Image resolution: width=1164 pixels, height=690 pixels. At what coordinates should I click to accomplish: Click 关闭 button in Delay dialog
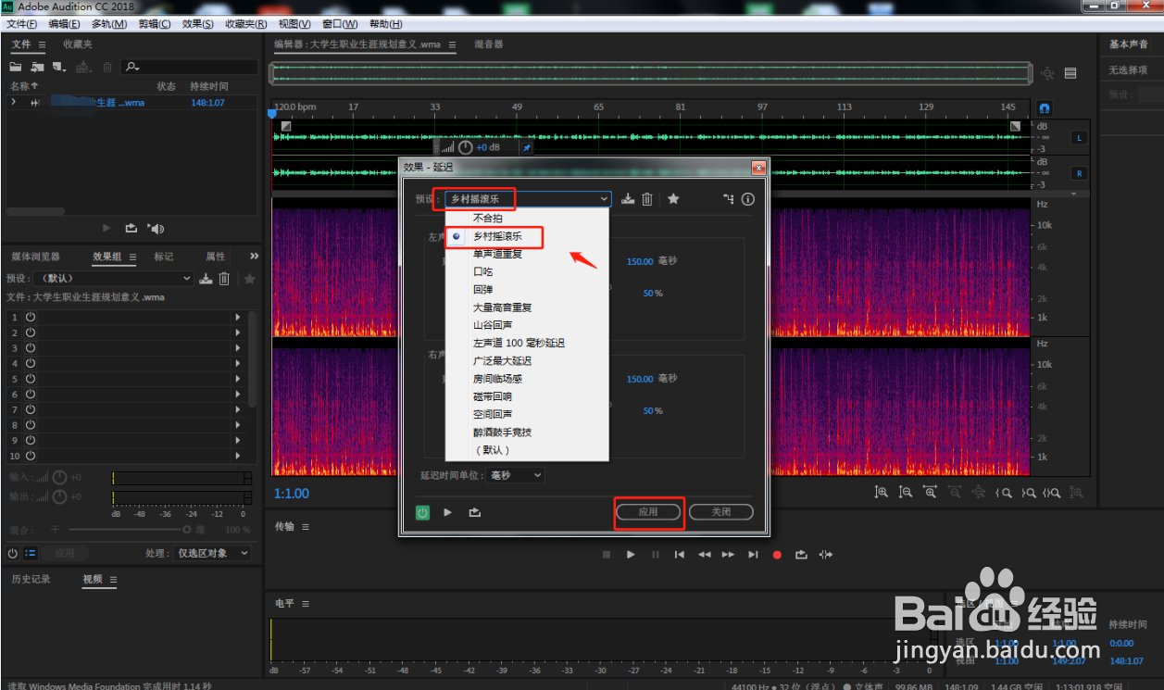721,511
